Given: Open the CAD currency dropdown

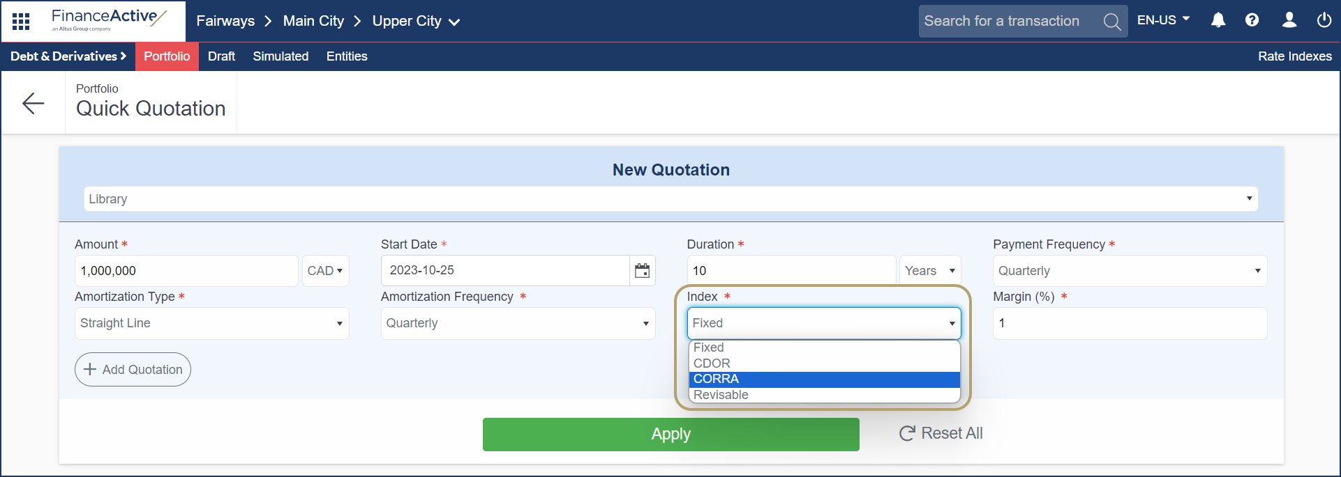Looking at the screenshot, I should [325, 271].
